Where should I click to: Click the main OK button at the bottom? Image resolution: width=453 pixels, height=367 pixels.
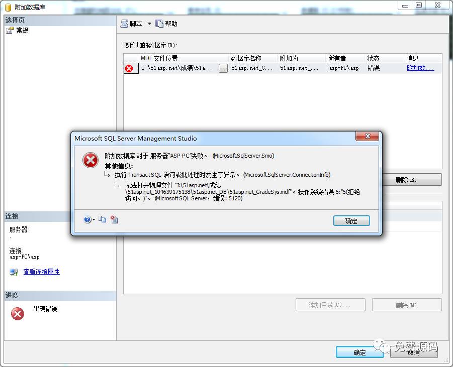[359, 352]
